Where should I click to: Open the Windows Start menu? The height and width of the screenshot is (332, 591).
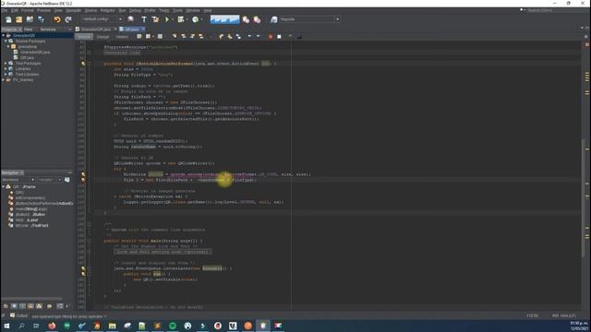[x=6, y=326]
